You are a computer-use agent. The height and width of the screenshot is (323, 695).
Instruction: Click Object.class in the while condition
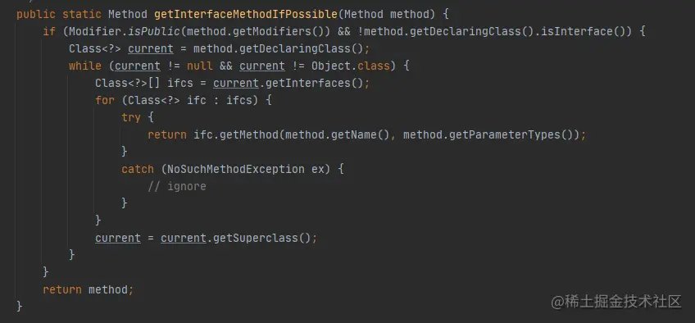point(350,66)
